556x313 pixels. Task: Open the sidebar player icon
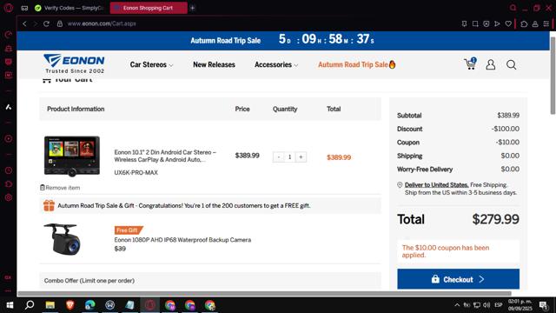coord(9,138)
